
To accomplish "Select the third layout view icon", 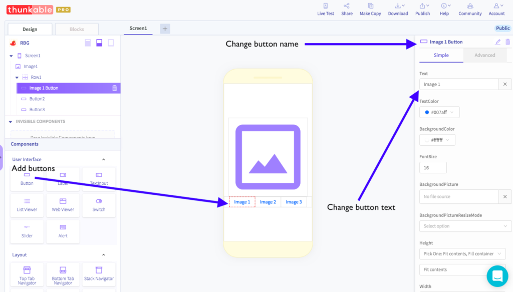I will pos(111,43).
